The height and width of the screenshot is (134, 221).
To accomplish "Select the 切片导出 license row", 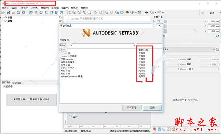I will tap(111, 71).
